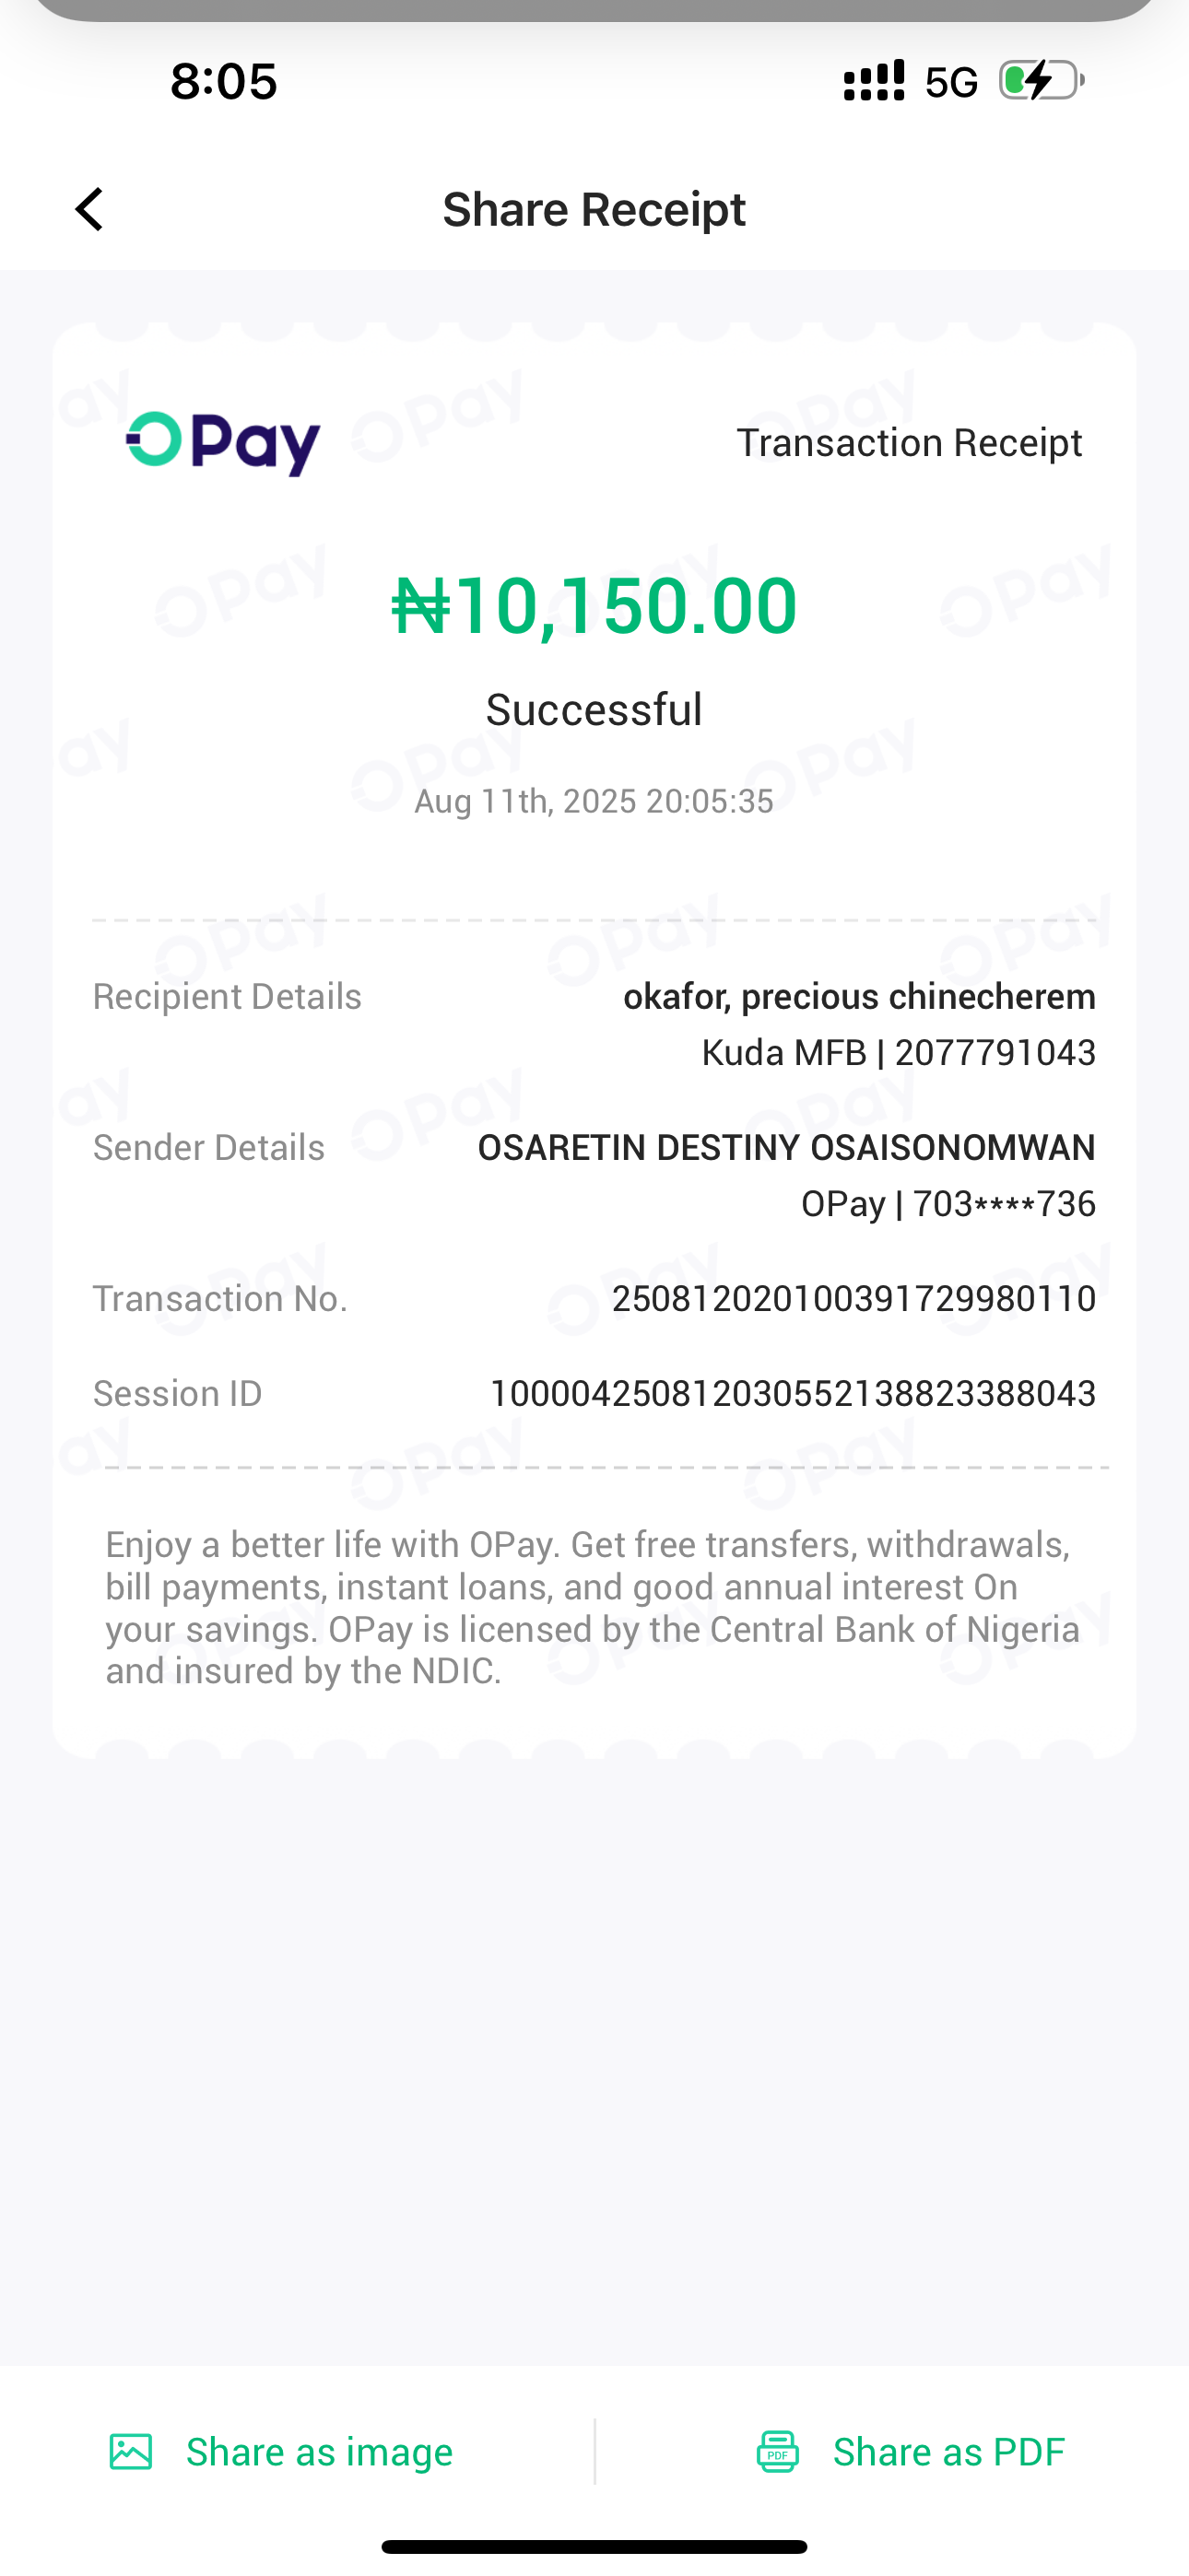Viewport: 1189px width, 2576px height.
Task: Select sender name OSARETIN DESTINY OSAISONOMWAN
Action: (786, 1148)
